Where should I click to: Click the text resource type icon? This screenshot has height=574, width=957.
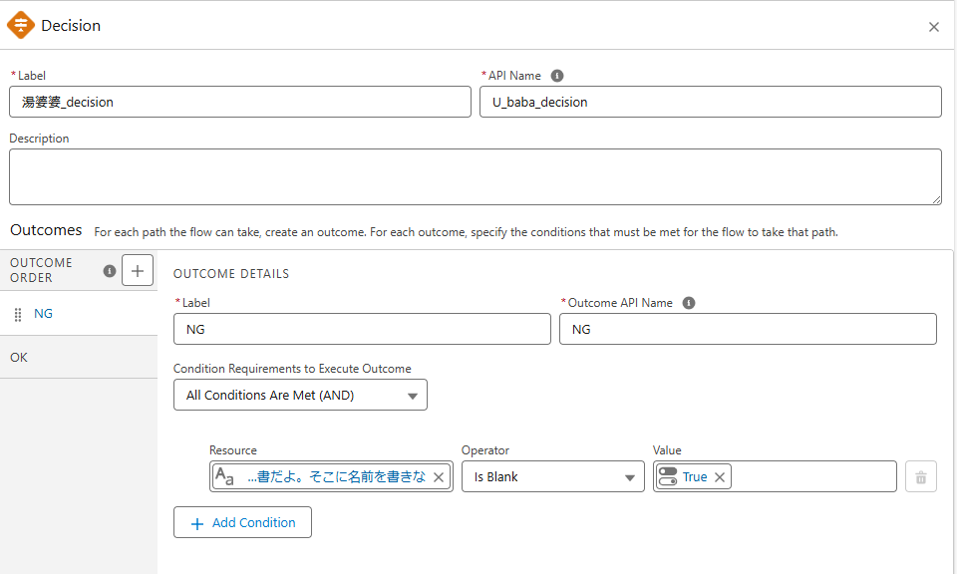[225, 477]
